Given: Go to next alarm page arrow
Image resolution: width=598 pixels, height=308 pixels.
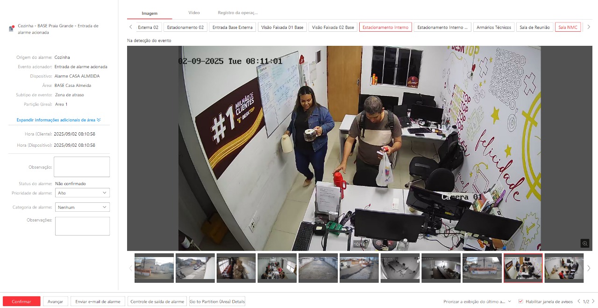Looking at the screenshot, I should (593, 301).
